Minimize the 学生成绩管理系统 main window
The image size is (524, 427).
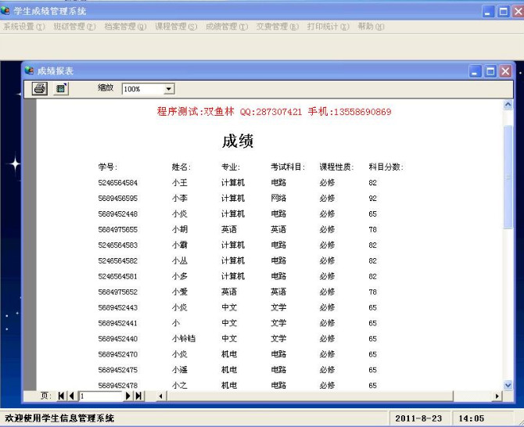tap(488, 12)
